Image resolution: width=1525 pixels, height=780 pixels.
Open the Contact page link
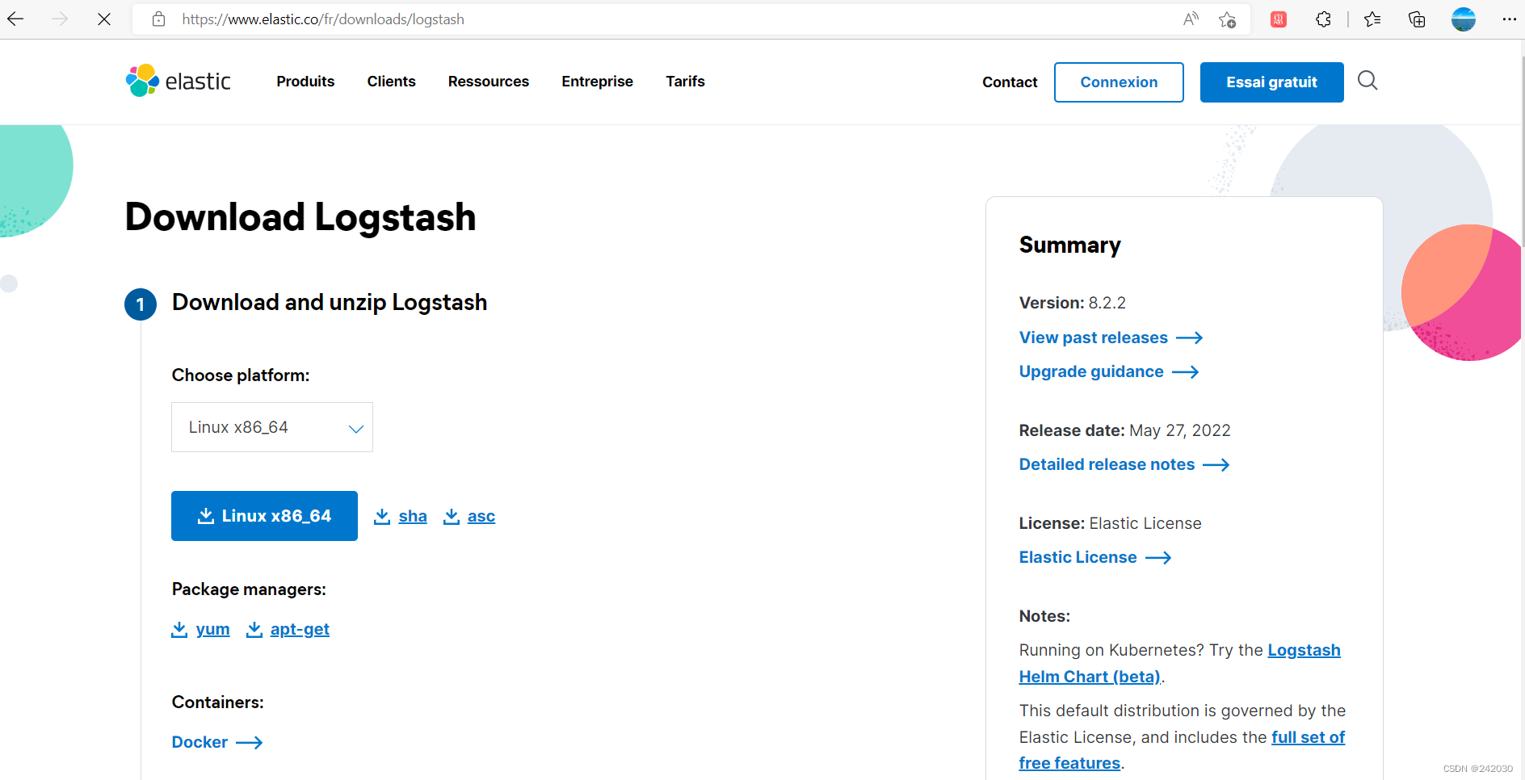1010,82
